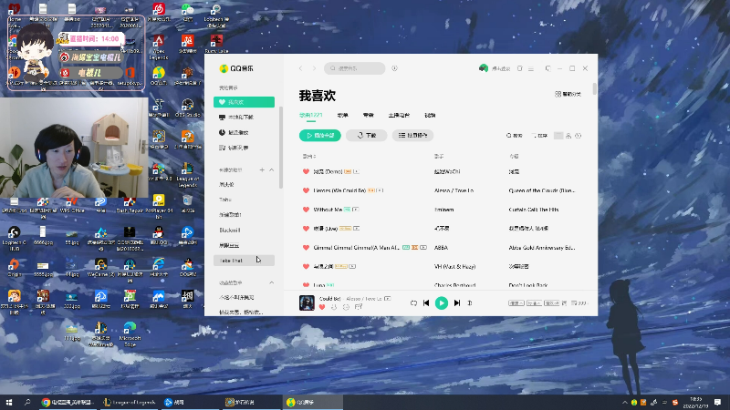Go forward with the right navigation arrow
The height and width of the screenshot is (410, 730).
click(x=314, y=68)
